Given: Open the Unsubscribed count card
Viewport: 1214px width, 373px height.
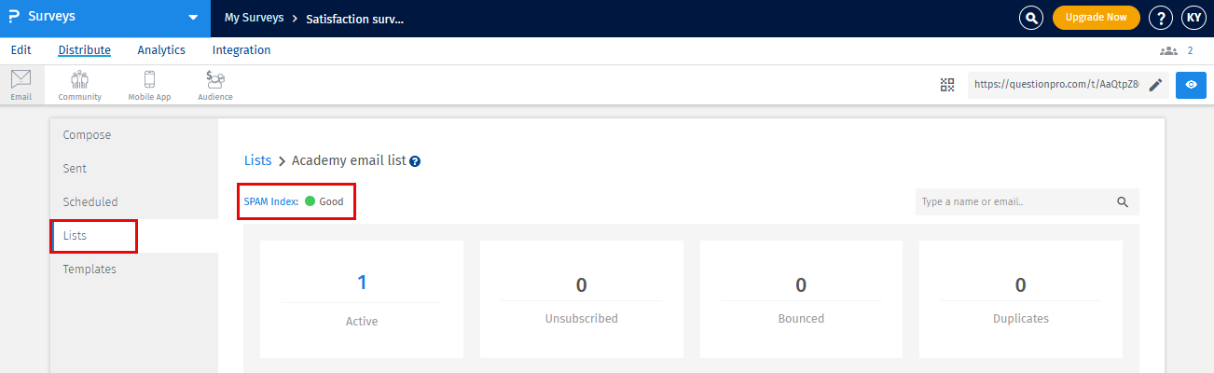Looking at the screenshot, I should [582, 299].
